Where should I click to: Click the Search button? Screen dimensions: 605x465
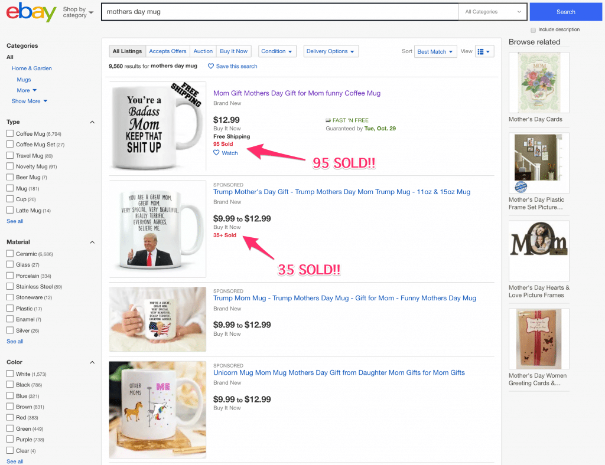point(565,12)
